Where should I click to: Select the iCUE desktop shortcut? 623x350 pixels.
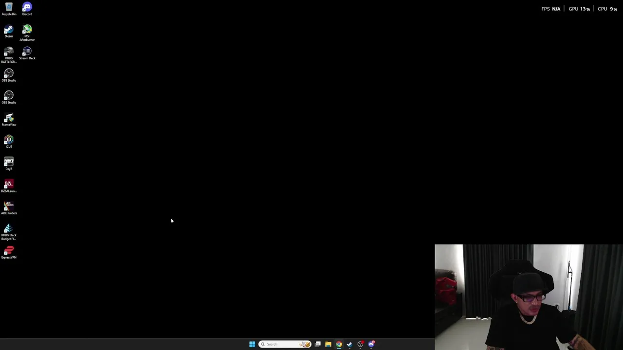click(9, 141)
